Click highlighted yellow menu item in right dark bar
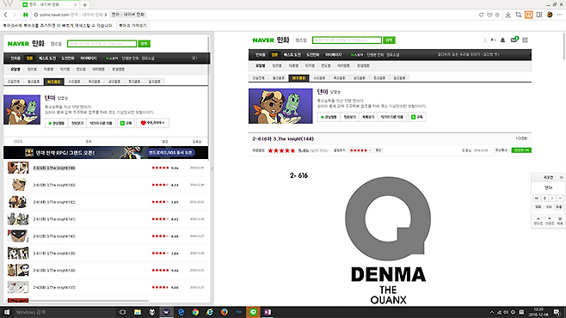Viewport: 566px width, 318px height. click(274, 55)
